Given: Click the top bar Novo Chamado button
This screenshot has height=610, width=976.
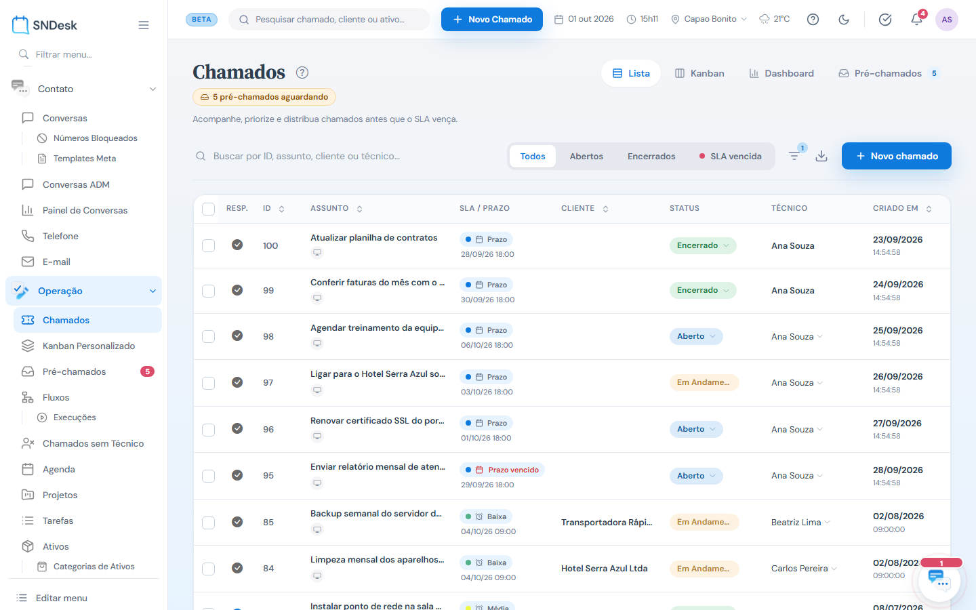Looking at the screenshot, I should coord(492,19).
